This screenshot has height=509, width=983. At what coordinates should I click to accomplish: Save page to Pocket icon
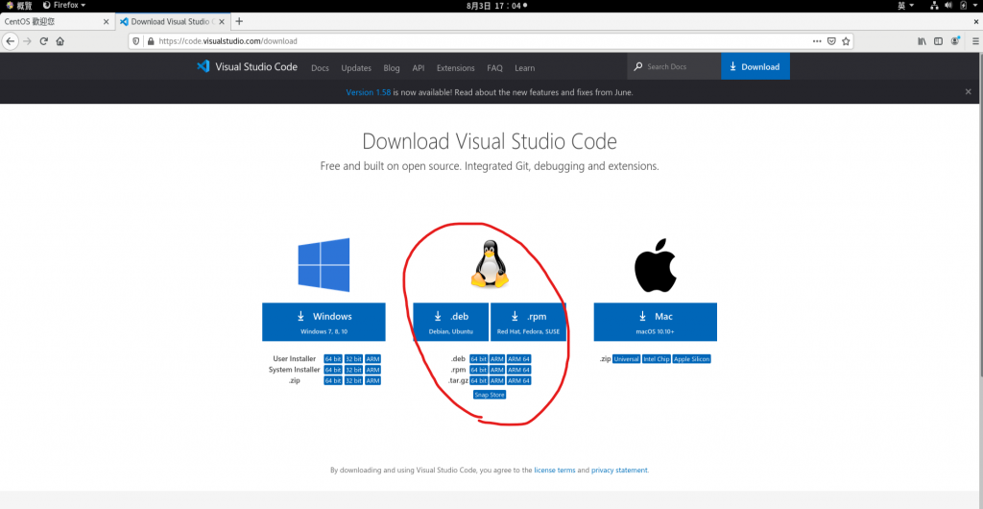[831, 41]
